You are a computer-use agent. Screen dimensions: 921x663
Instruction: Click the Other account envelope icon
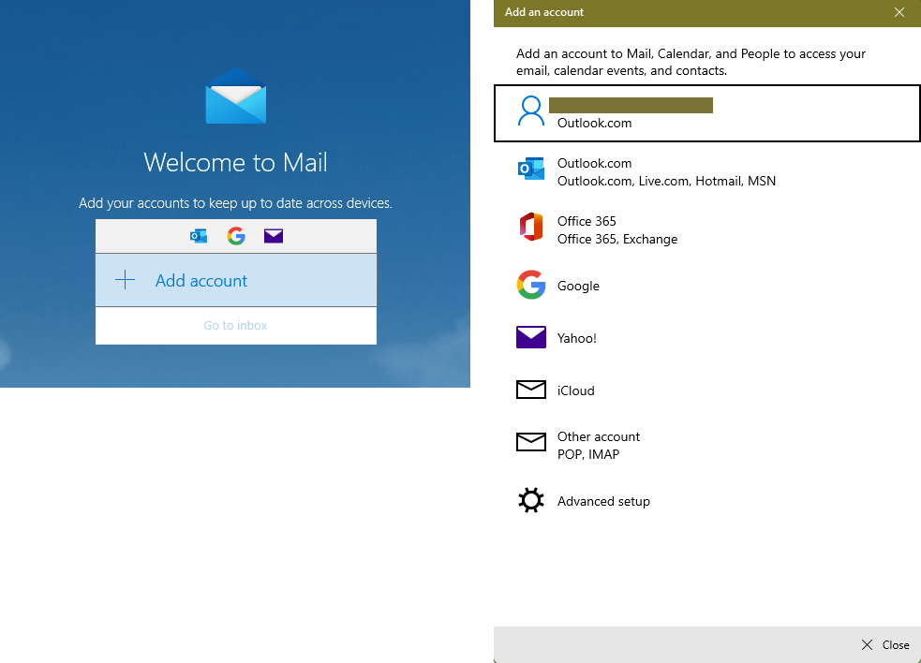[x=531, y=442]
